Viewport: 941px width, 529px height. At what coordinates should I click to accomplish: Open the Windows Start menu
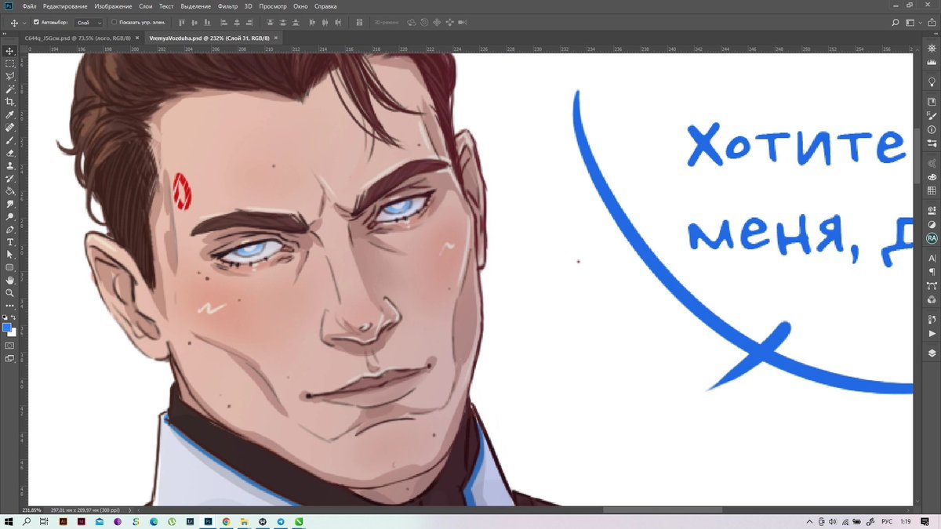pos(9,521)
